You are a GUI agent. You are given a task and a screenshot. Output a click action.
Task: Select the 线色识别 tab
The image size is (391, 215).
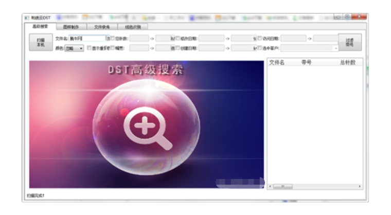[133, 26]
